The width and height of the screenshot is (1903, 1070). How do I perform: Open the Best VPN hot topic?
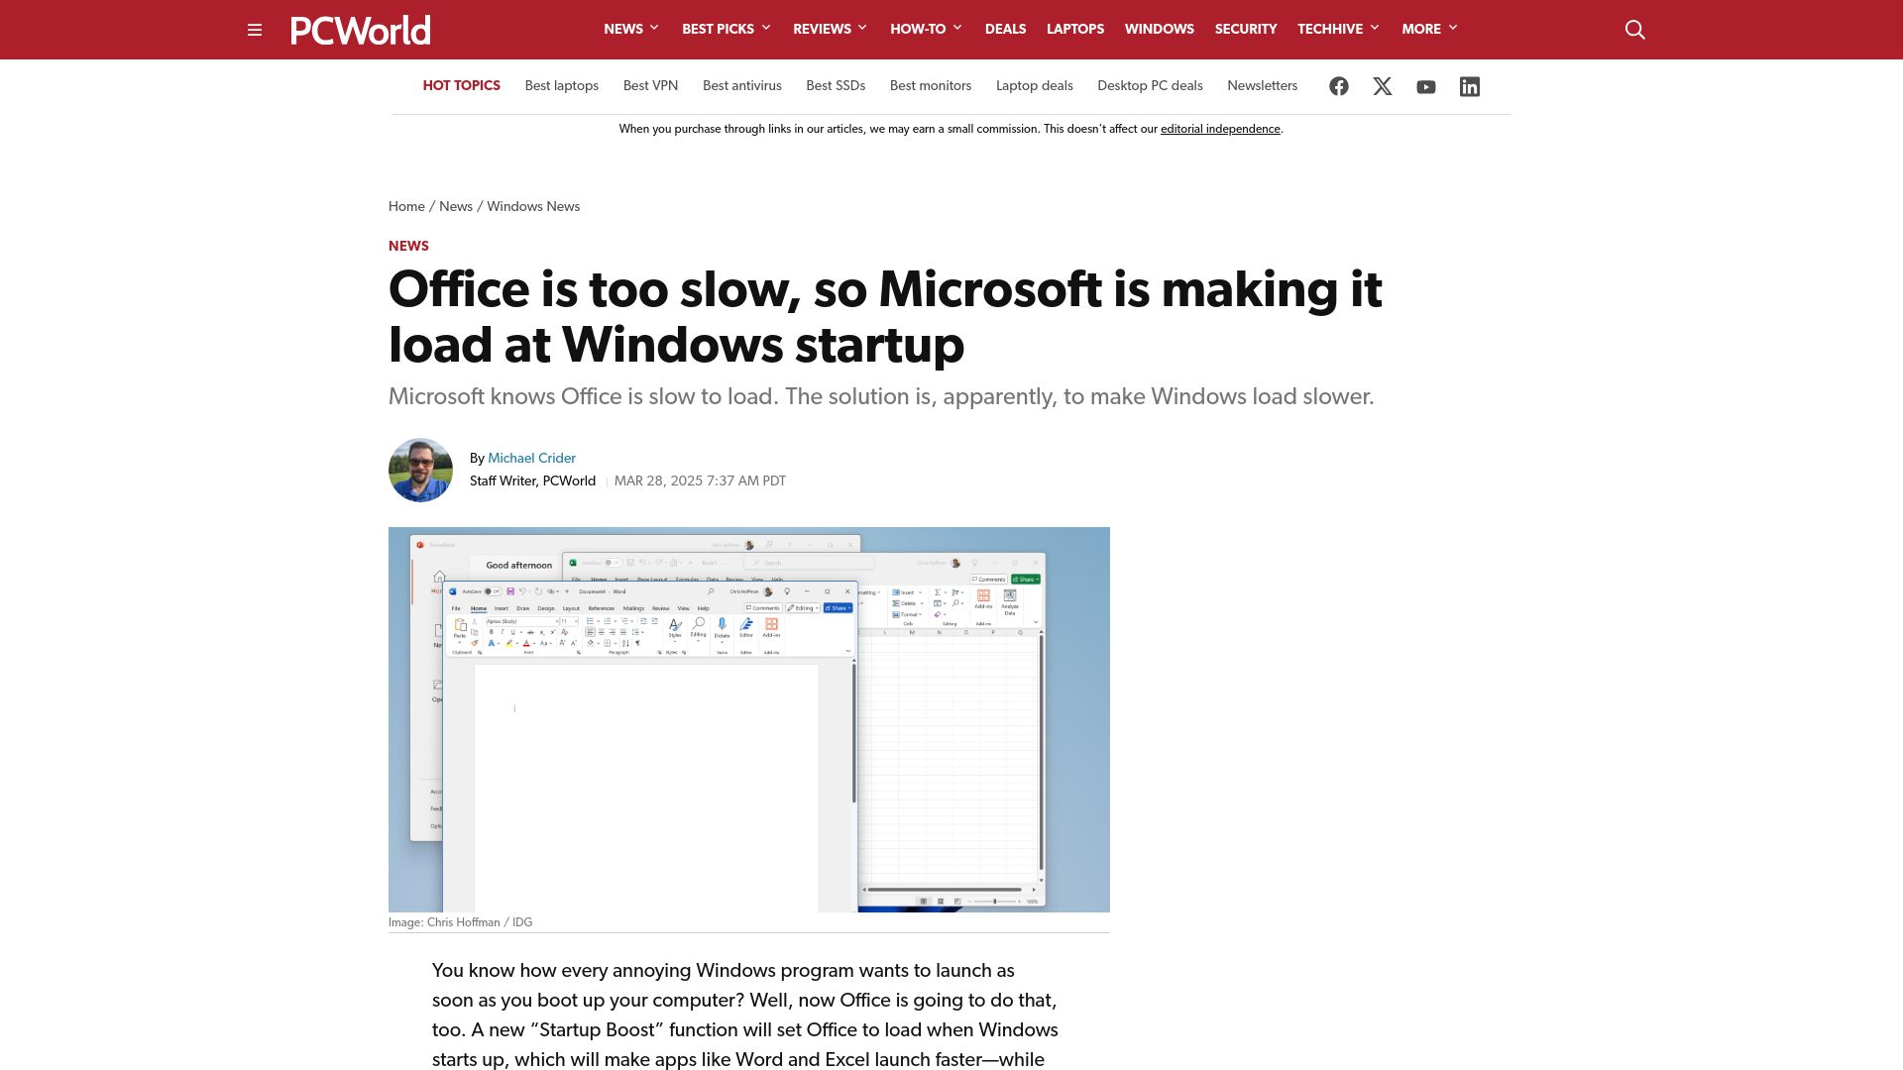coord(650,86)
